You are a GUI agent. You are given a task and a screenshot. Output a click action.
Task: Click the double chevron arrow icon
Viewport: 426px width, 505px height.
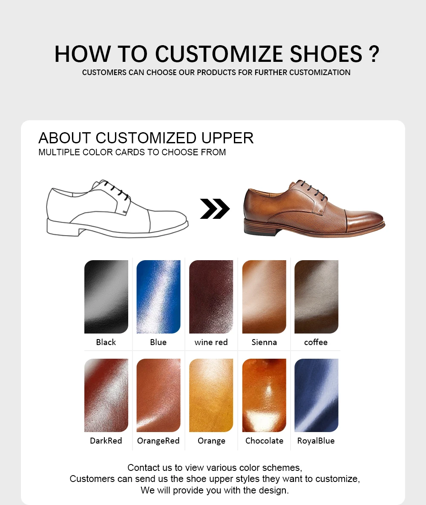(x=215, y=209)
